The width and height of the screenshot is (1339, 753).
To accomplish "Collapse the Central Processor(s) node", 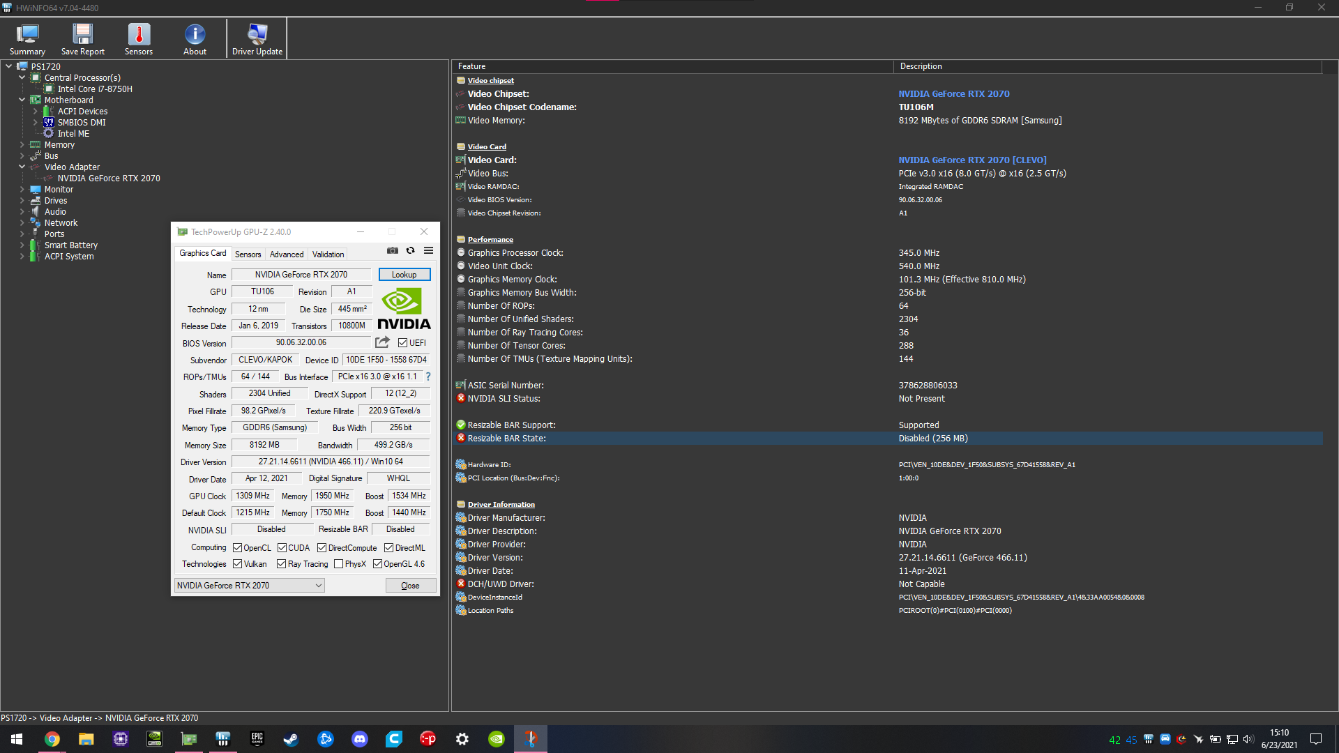I will click(22, 77).
